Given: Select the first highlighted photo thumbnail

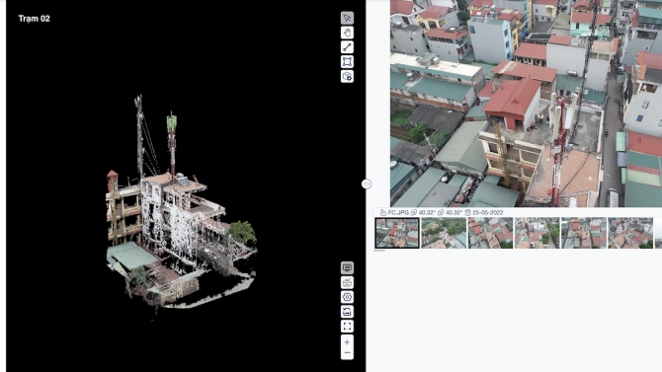Looking at the screenshot, I should pyautogui.click(x=397, y=233).
